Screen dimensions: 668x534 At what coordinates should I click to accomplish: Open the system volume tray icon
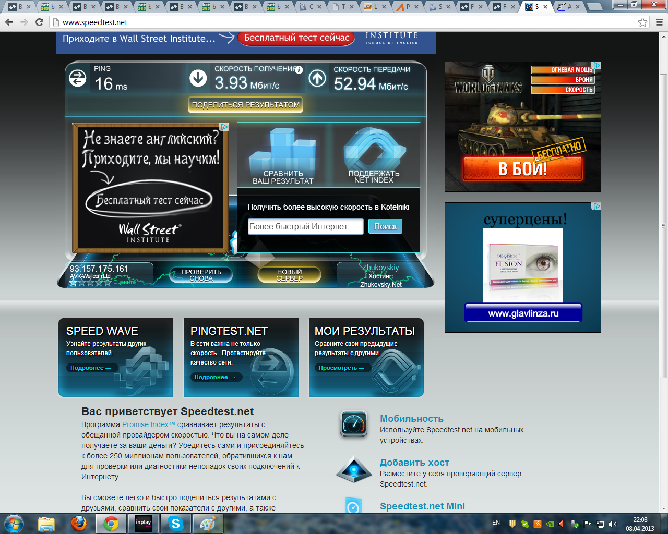tap(613, 524)
